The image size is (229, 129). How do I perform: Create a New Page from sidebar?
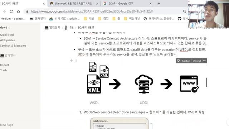(x=6, y=125)
